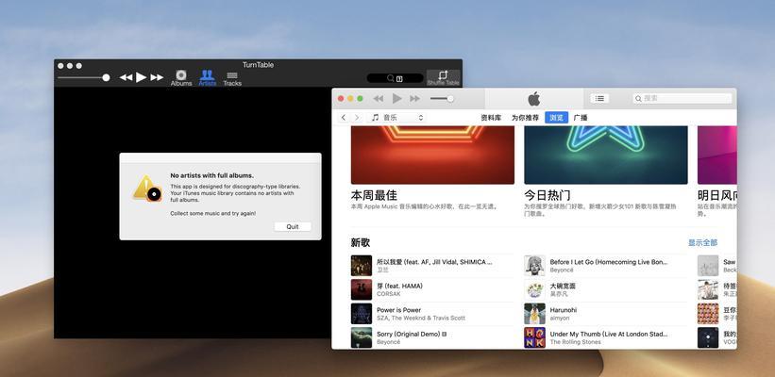Click artist name CORSAK
The image size is (775, 377).
(389, 294)
